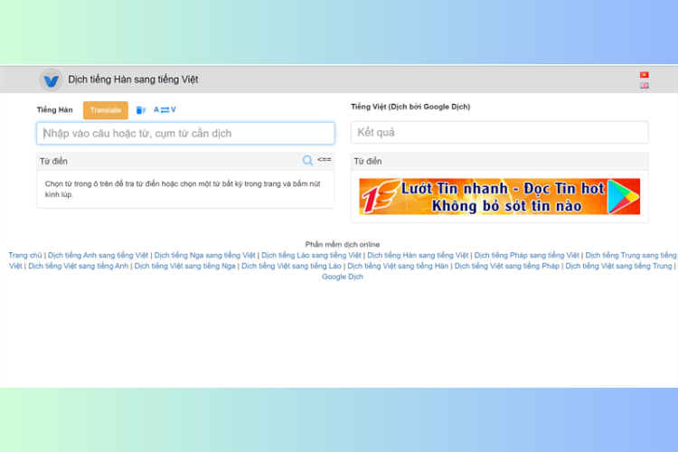Switch language with the Vietnamese flag
The height and width of the screenshot is (452, 678).
click(x=645, y=75)
